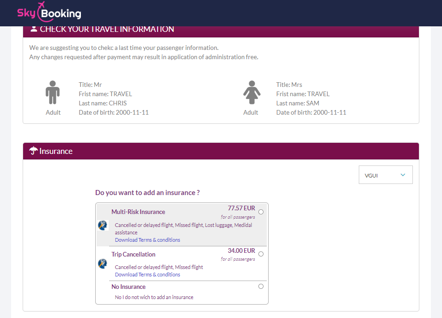
Task: Select the Multi-Risk Insurance radio button
Action: pyautogui.click(x=261, y=212)
